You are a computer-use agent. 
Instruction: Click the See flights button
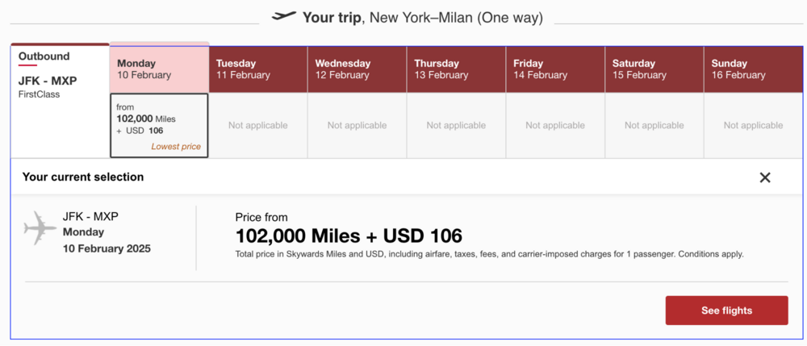[726, 311]
